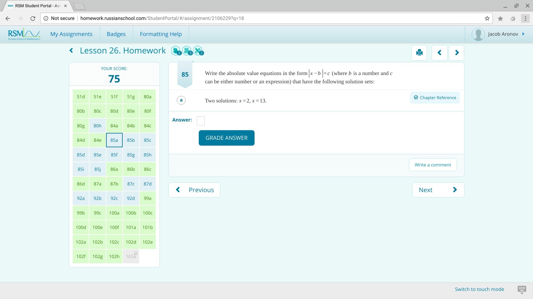Screen dimensions: 533x299
Task: Click the ruler-pencil badge icon with count 2
Action: coord(198,51)
